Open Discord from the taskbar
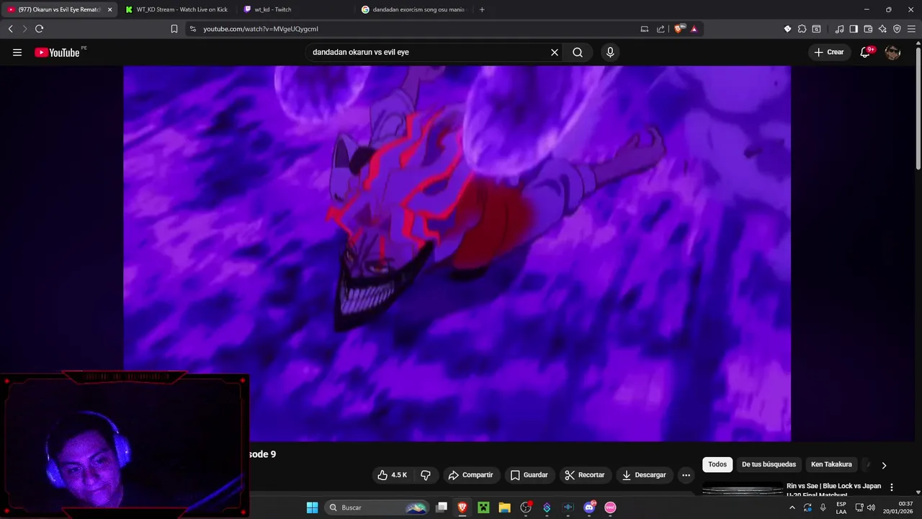 tap(589, 507)
